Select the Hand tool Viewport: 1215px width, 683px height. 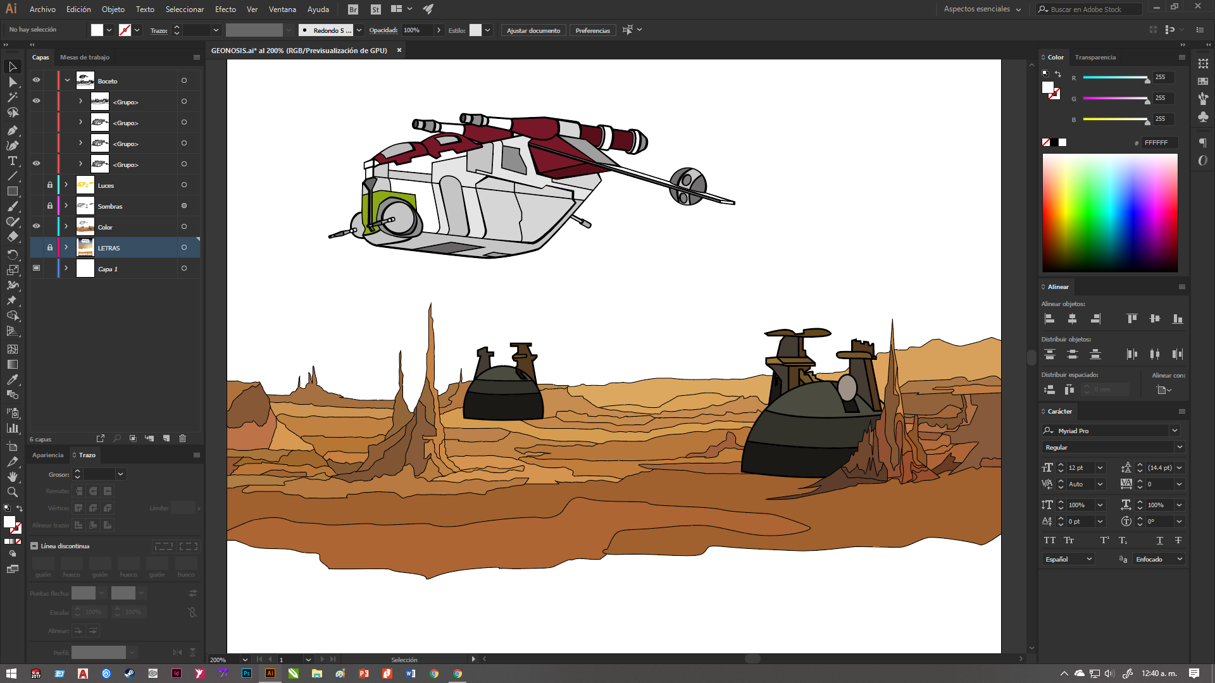[x=12, y=477]
